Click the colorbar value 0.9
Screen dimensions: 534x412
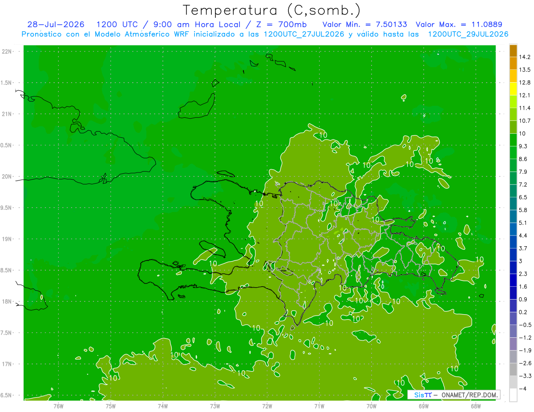tap(523, 299)
